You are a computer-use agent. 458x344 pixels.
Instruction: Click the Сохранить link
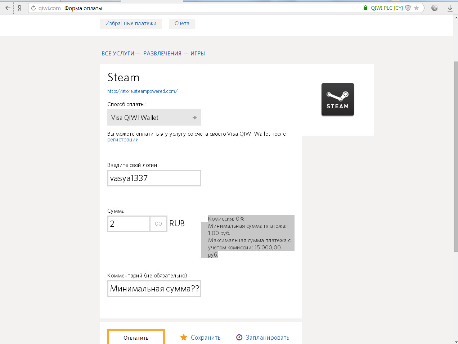[x=206, y=338]
